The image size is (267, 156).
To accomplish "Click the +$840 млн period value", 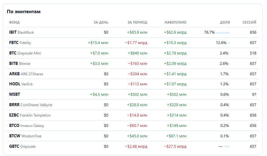I will point(138,53).
